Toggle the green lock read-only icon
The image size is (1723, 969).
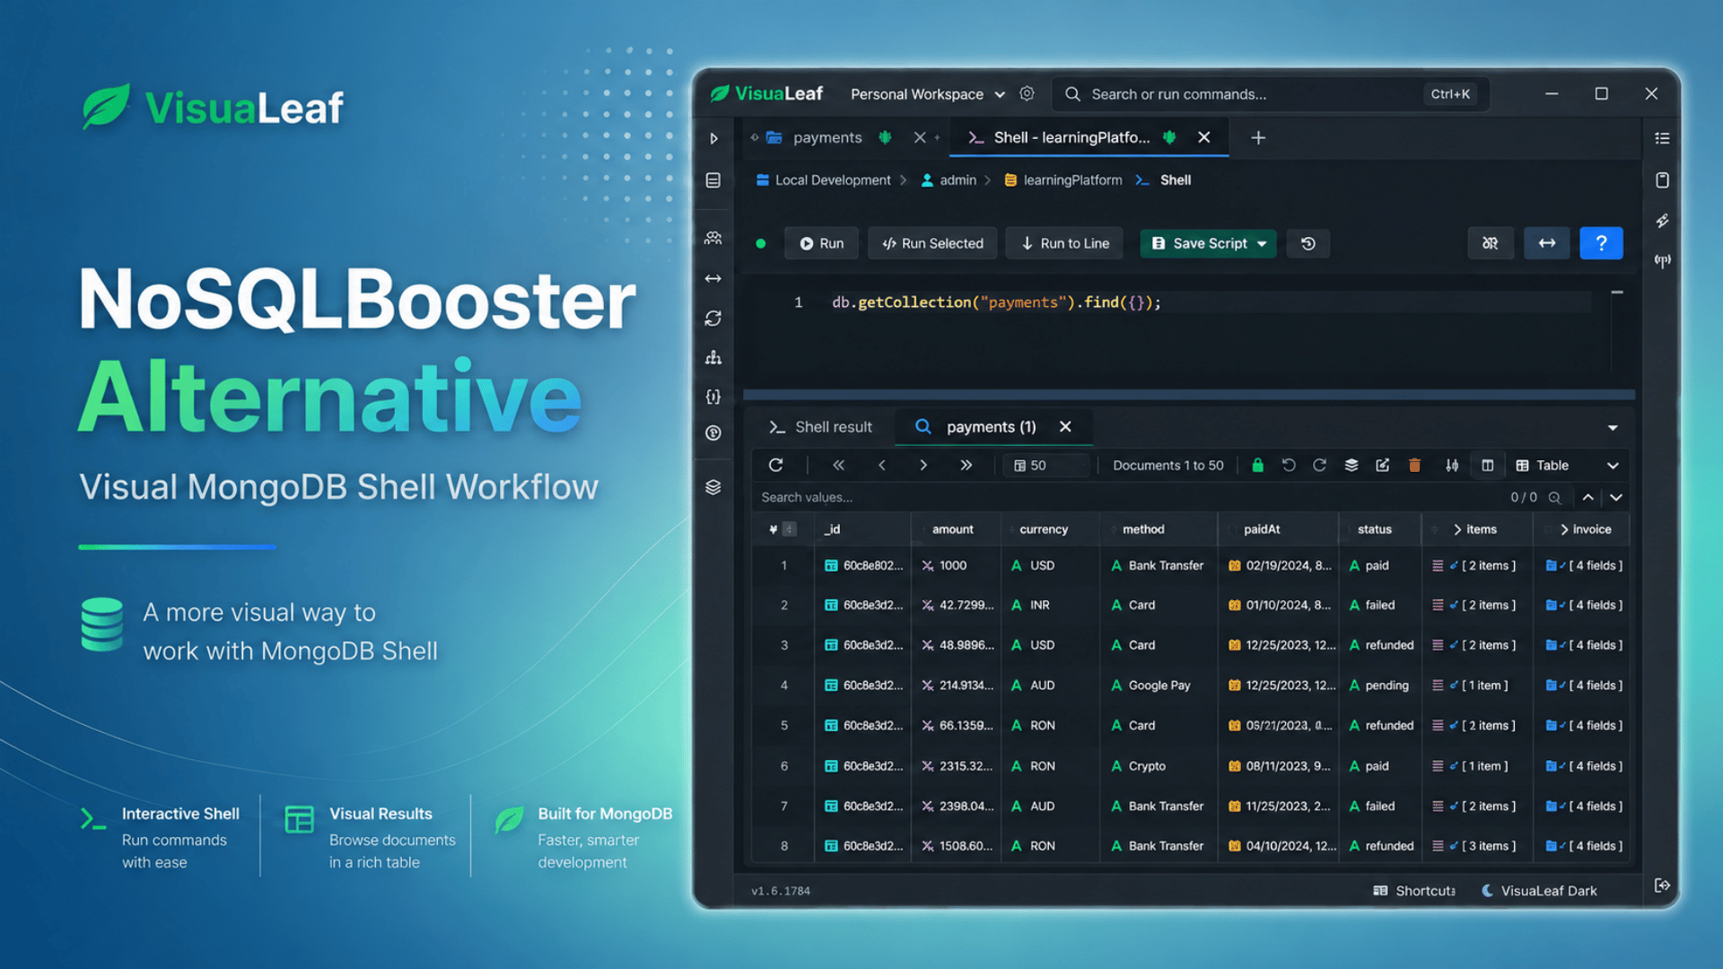pyautogui.click(x=1257, y=465)
